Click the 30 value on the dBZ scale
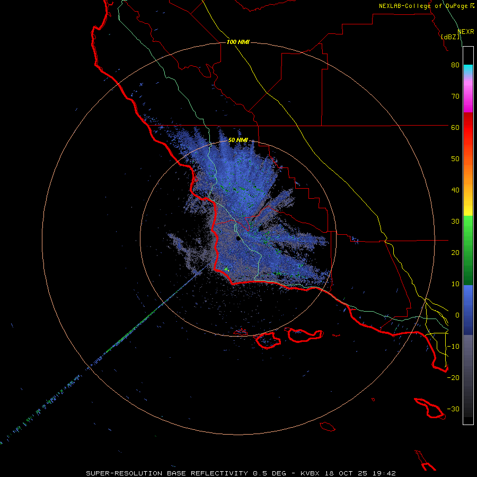Screen dimensions: 477x477 coord(455,222)
